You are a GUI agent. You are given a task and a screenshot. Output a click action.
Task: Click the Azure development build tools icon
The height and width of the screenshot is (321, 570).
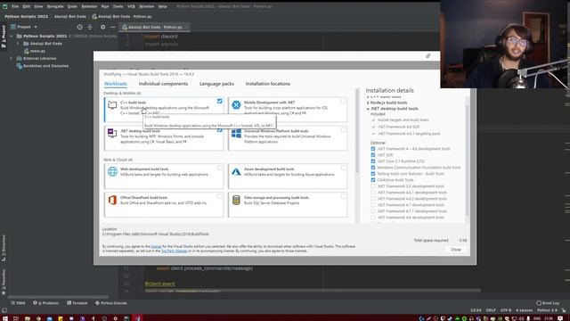236,171
